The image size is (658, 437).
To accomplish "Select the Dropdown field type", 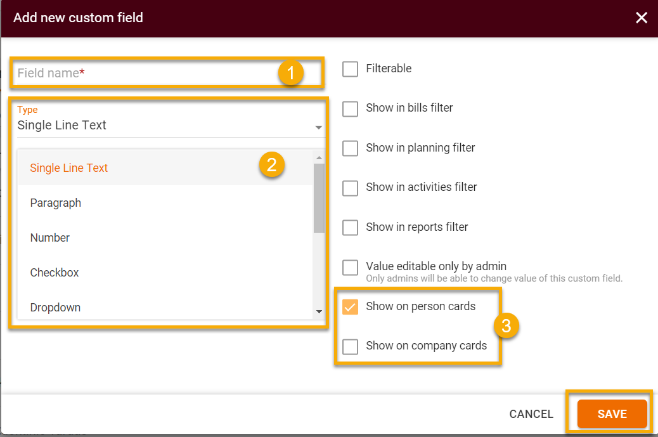I will tap(55, 307).
